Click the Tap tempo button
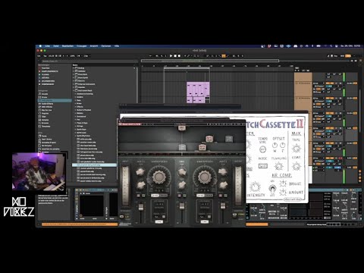This screenshot has width=364, height=273. pos(45,56)
